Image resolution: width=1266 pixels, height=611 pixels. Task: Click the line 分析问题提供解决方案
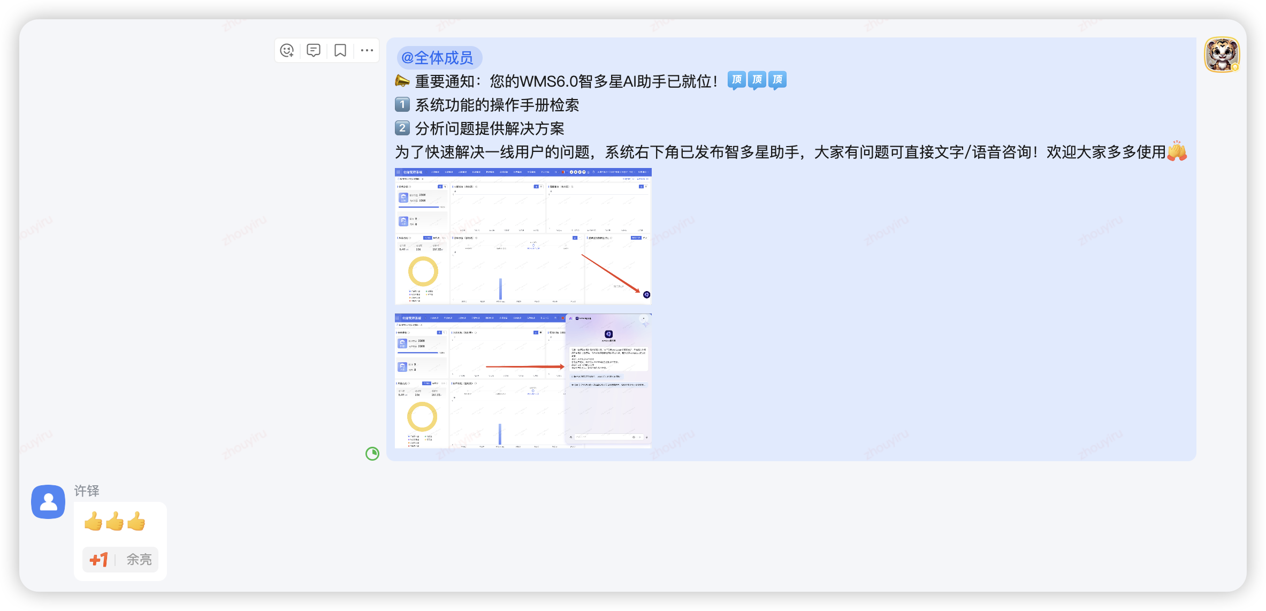point(490,128)
